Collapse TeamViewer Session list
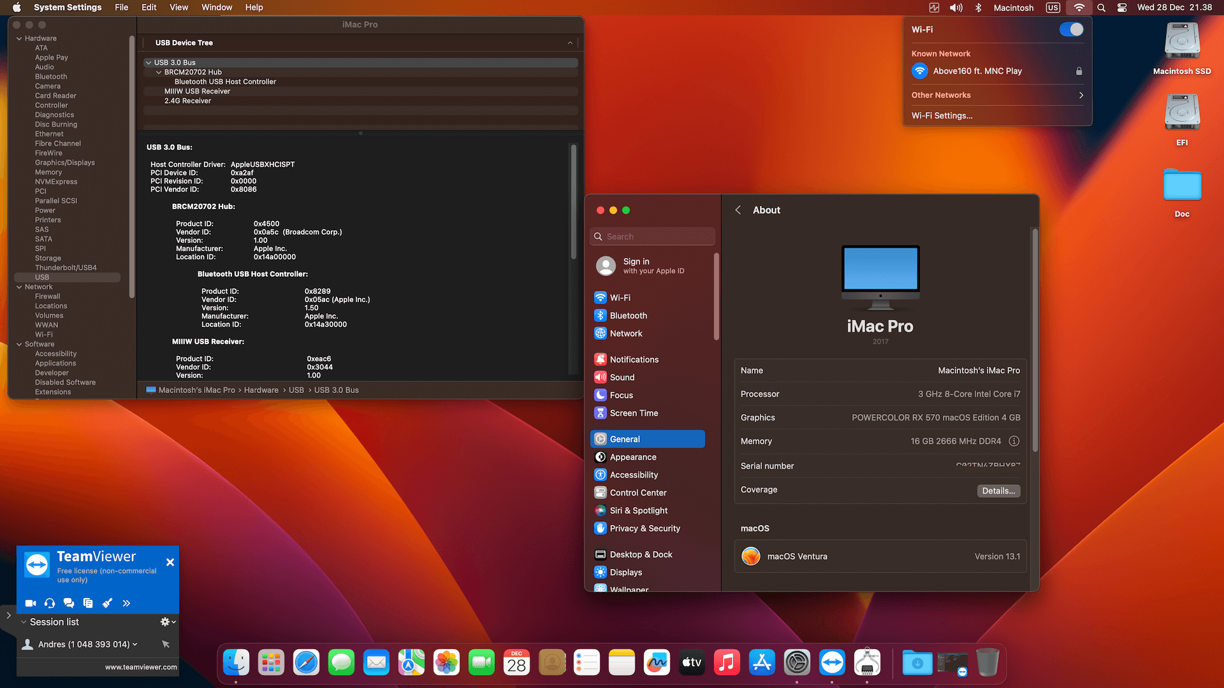 pos(24,622)
